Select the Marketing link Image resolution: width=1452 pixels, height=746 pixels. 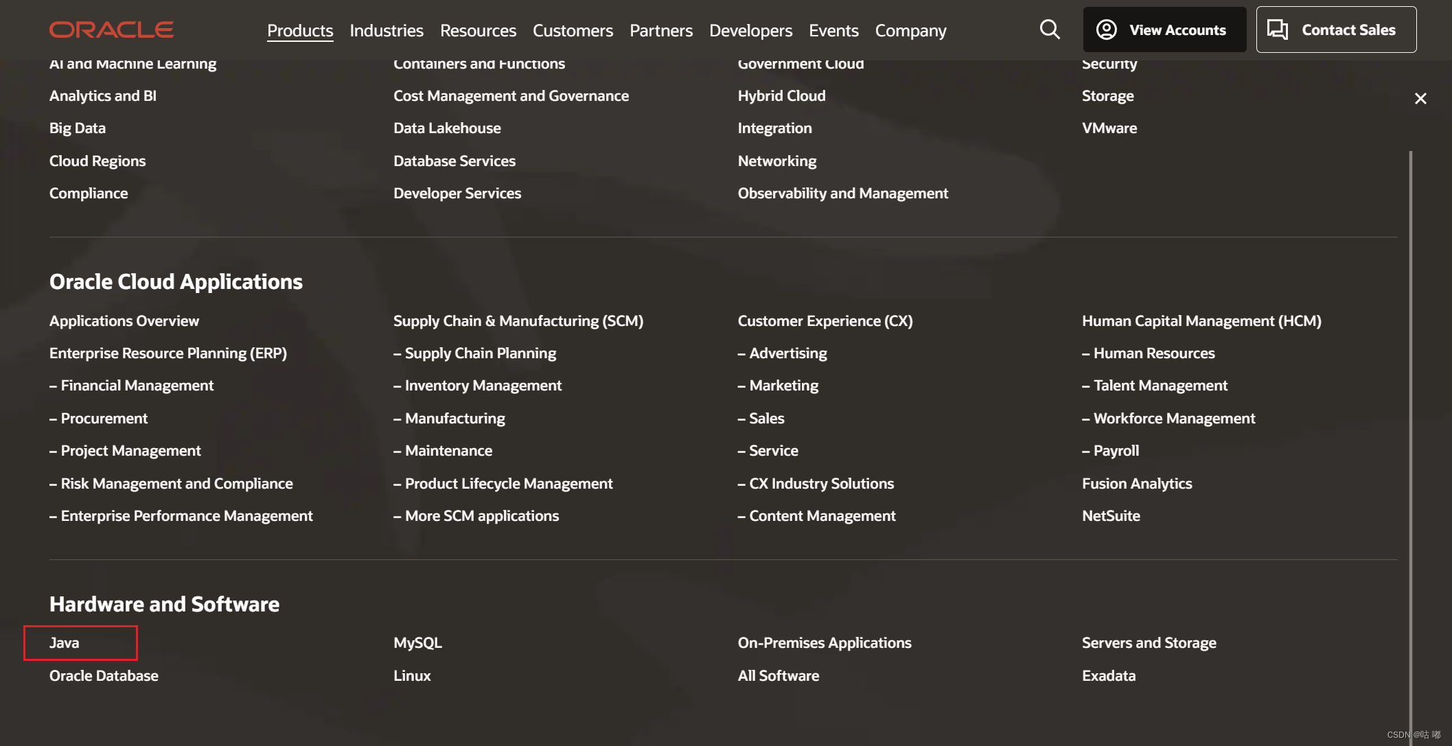778,386
